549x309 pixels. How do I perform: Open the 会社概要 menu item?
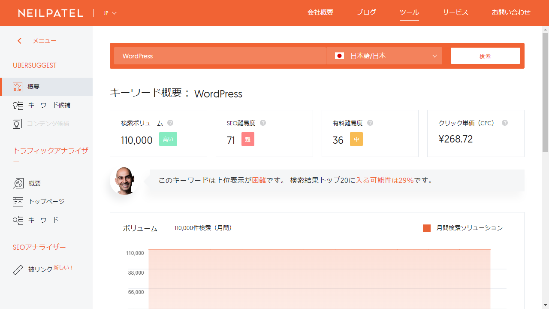point(320,12)
